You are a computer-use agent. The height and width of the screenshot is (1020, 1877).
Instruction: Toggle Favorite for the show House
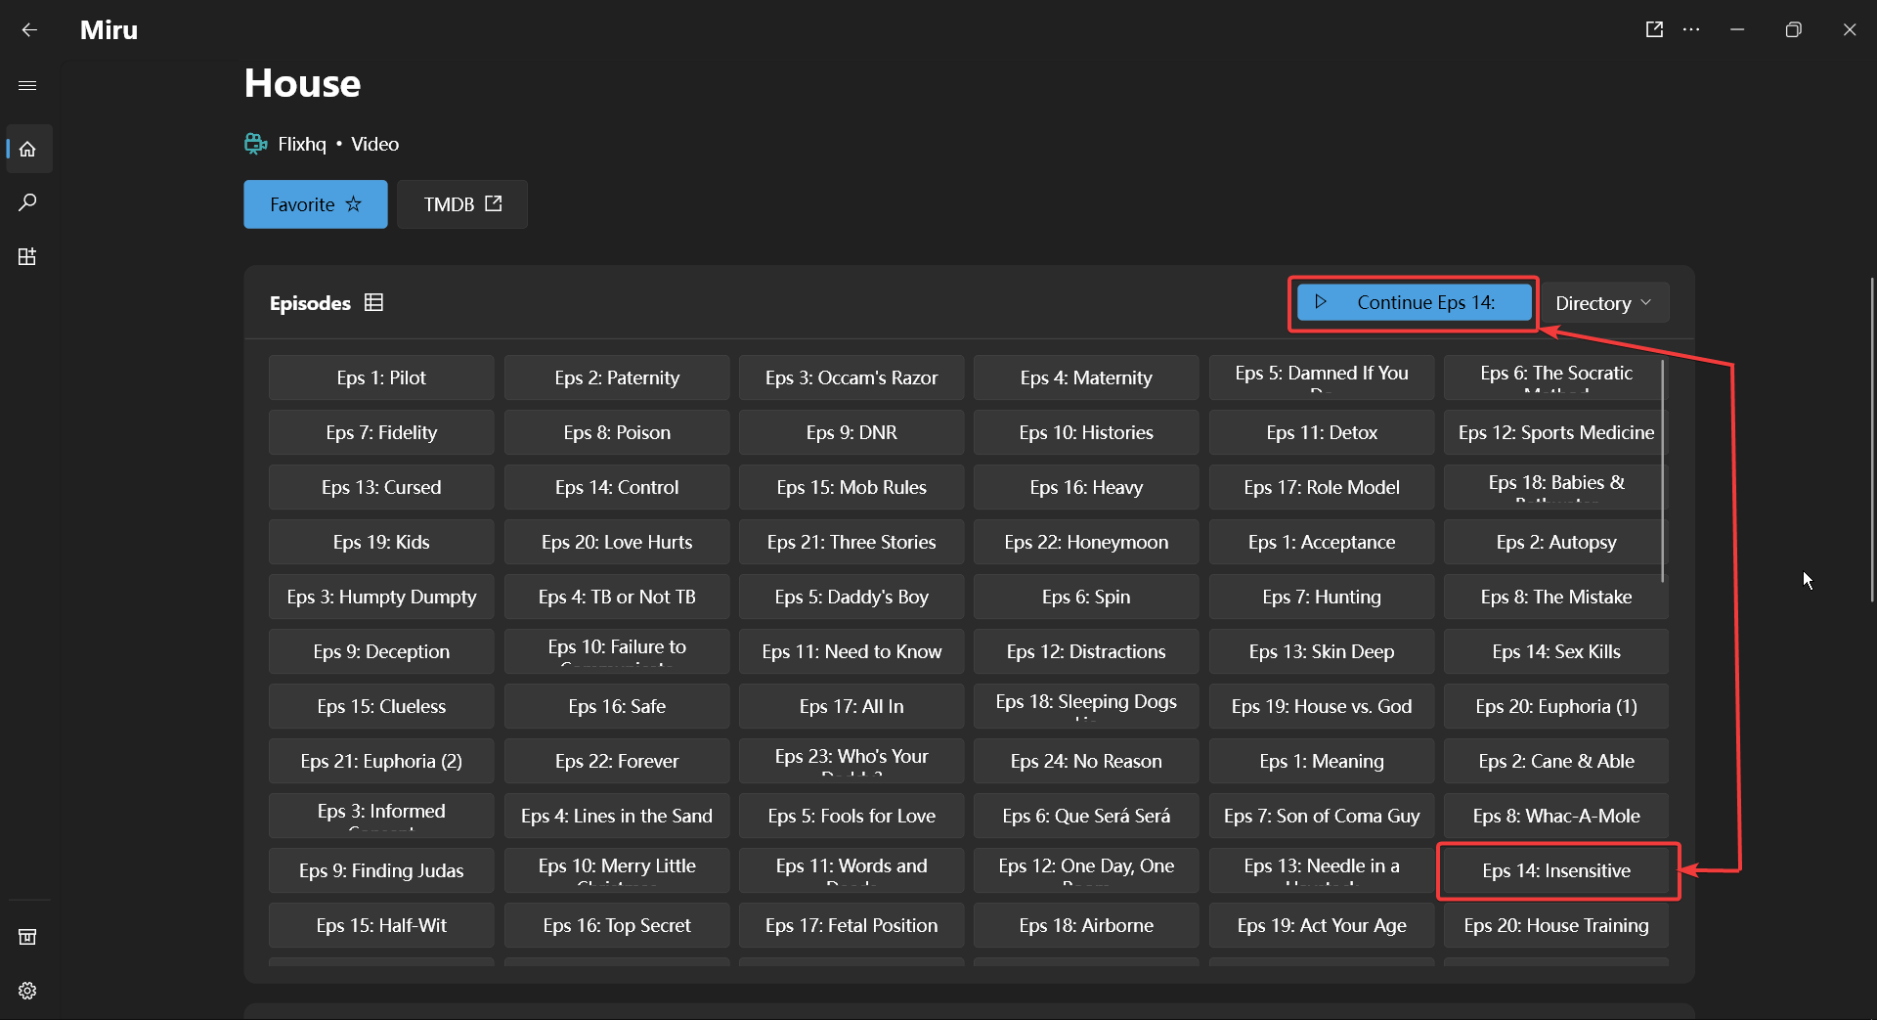[315, 204]
